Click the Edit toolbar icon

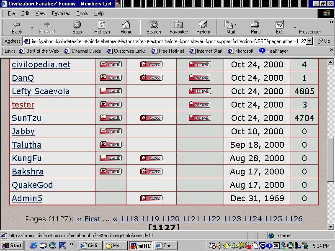click(x=280, y=28)
